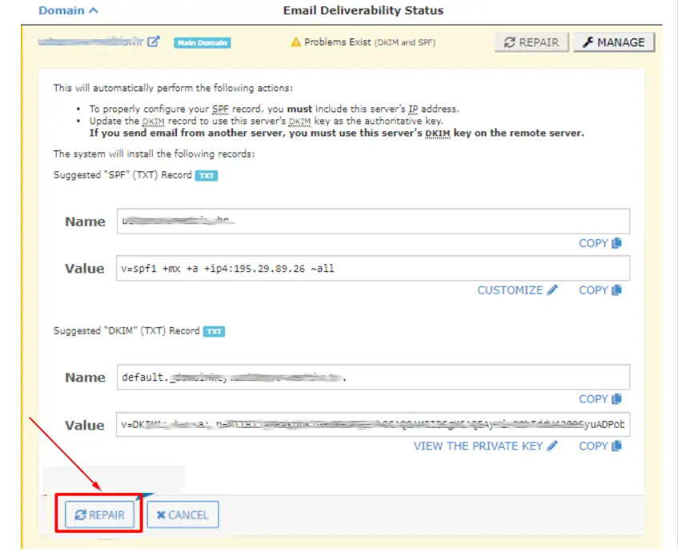Image resolution: width=678 pixels, height=552 pixels.
Task: Click the Email Deliverability Status header
Action: [x=363, y=10]
